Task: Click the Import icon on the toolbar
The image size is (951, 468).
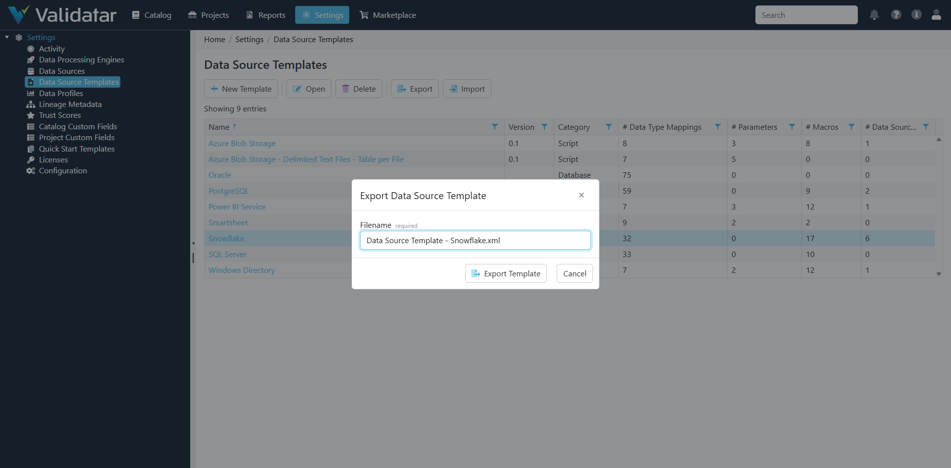Action: [453, 89]
